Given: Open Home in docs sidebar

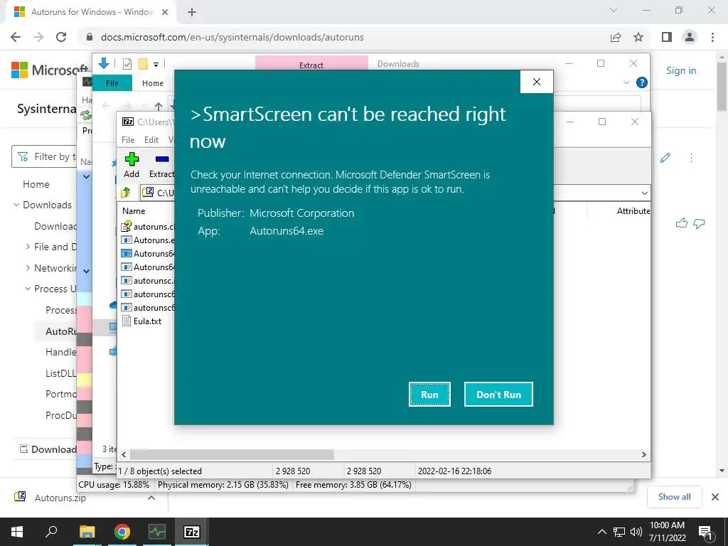Looking at the screenshot, I should click(x=36, y=184).
